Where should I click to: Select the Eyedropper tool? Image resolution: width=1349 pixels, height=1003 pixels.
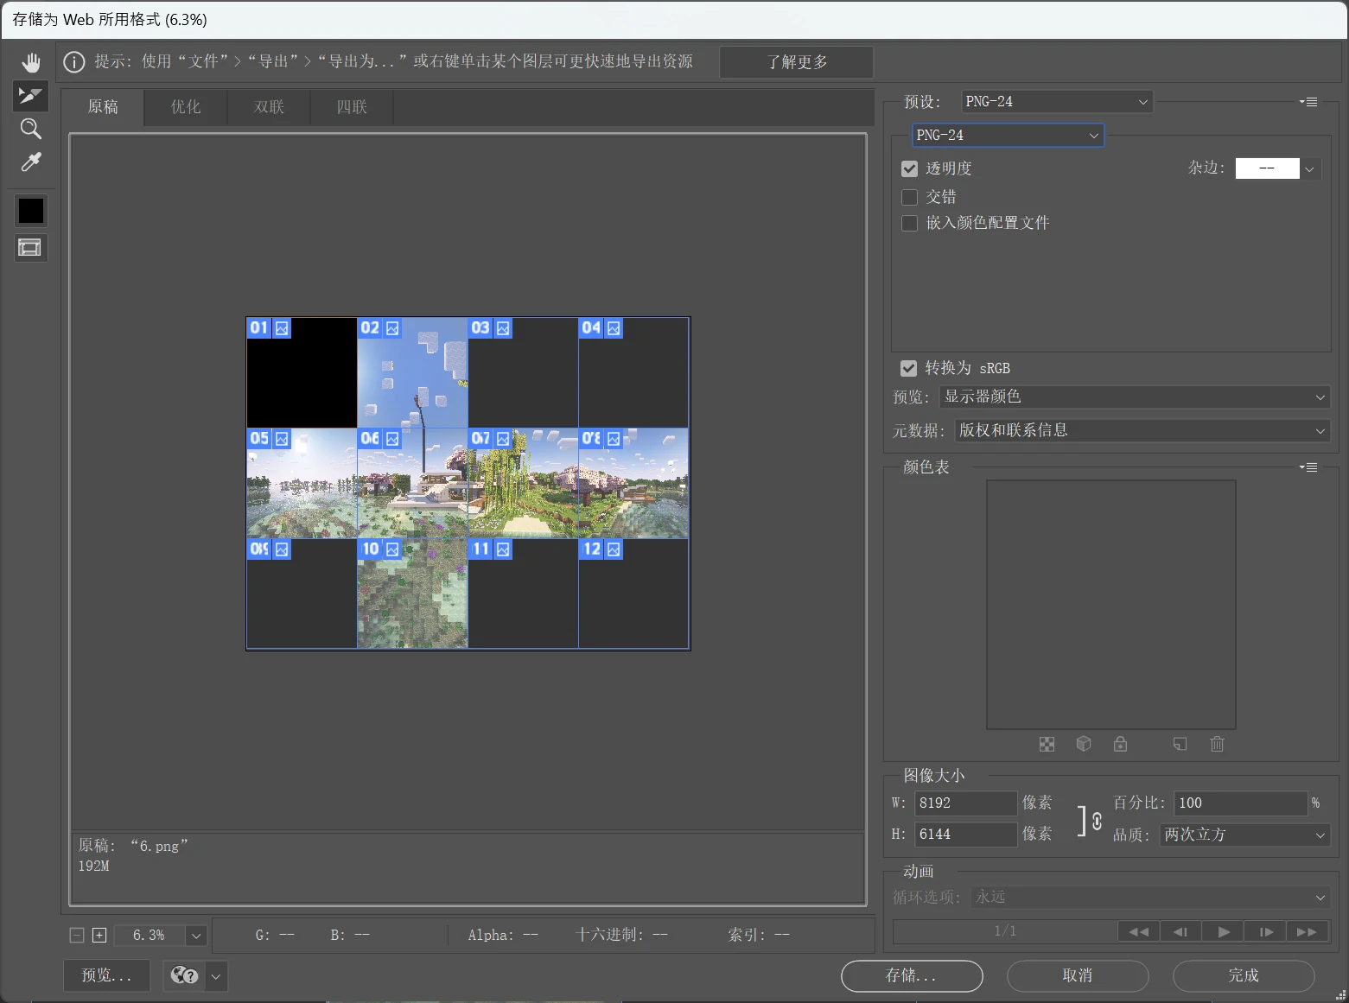(31, 162)
